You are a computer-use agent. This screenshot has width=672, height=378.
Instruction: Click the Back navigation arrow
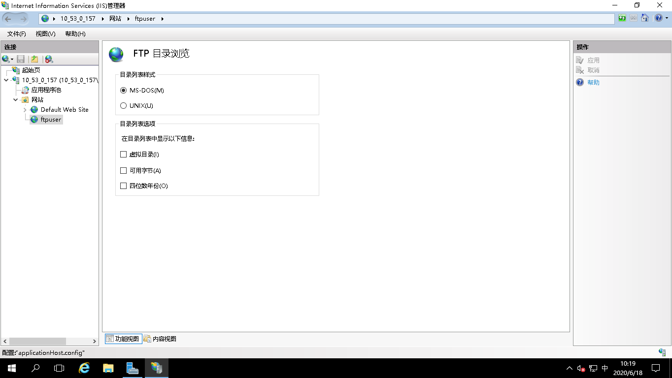tap(8, 19)
